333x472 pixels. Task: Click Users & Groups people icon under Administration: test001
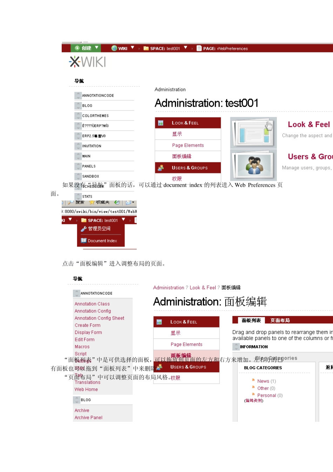tap(161, 168)
